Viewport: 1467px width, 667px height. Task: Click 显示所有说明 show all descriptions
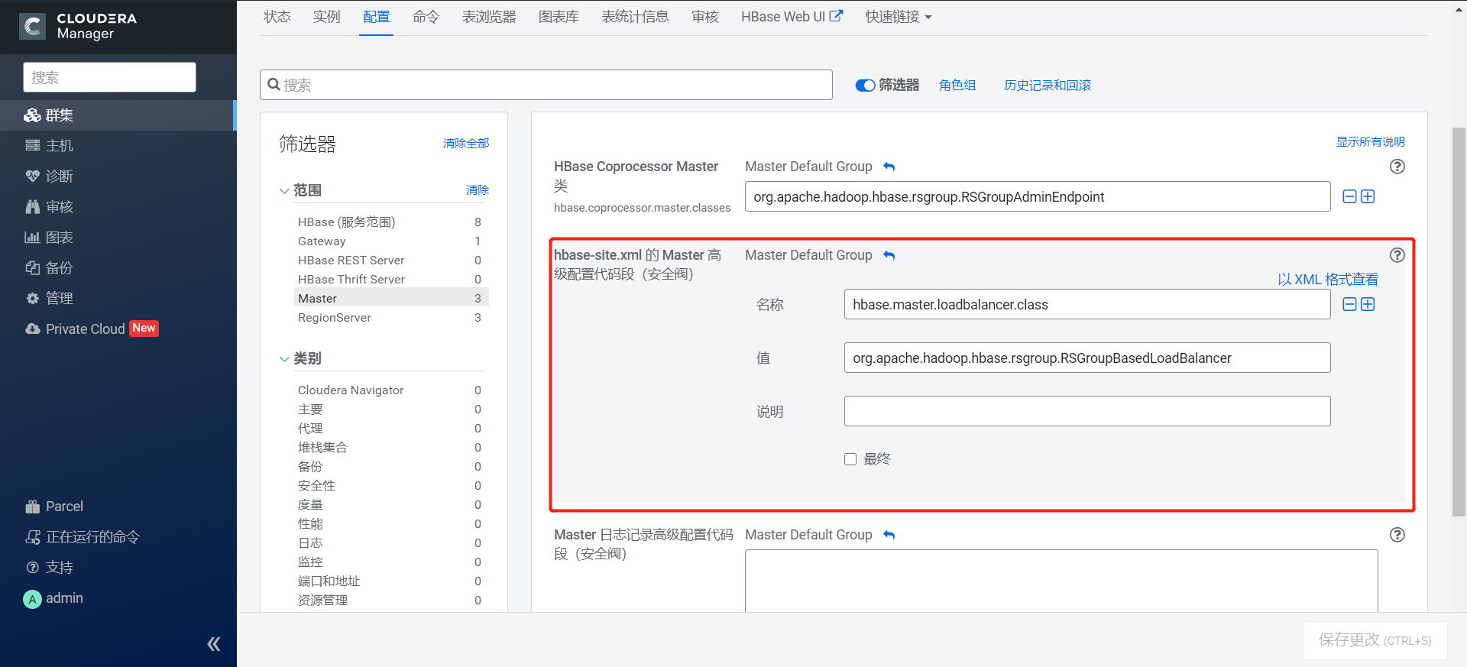[1371, 142]
